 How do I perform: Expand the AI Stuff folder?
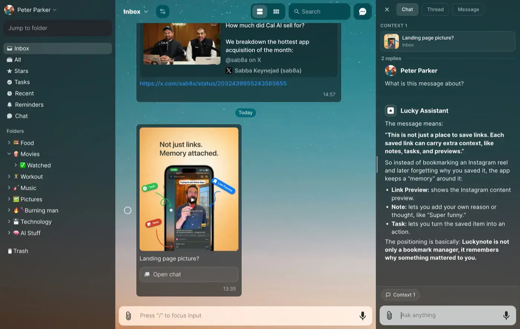pyautogui.click(x=9, y=233)
